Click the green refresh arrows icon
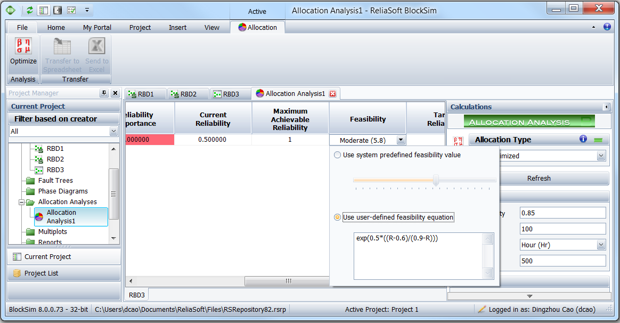The image size is (620, 323). pos(30,10)
